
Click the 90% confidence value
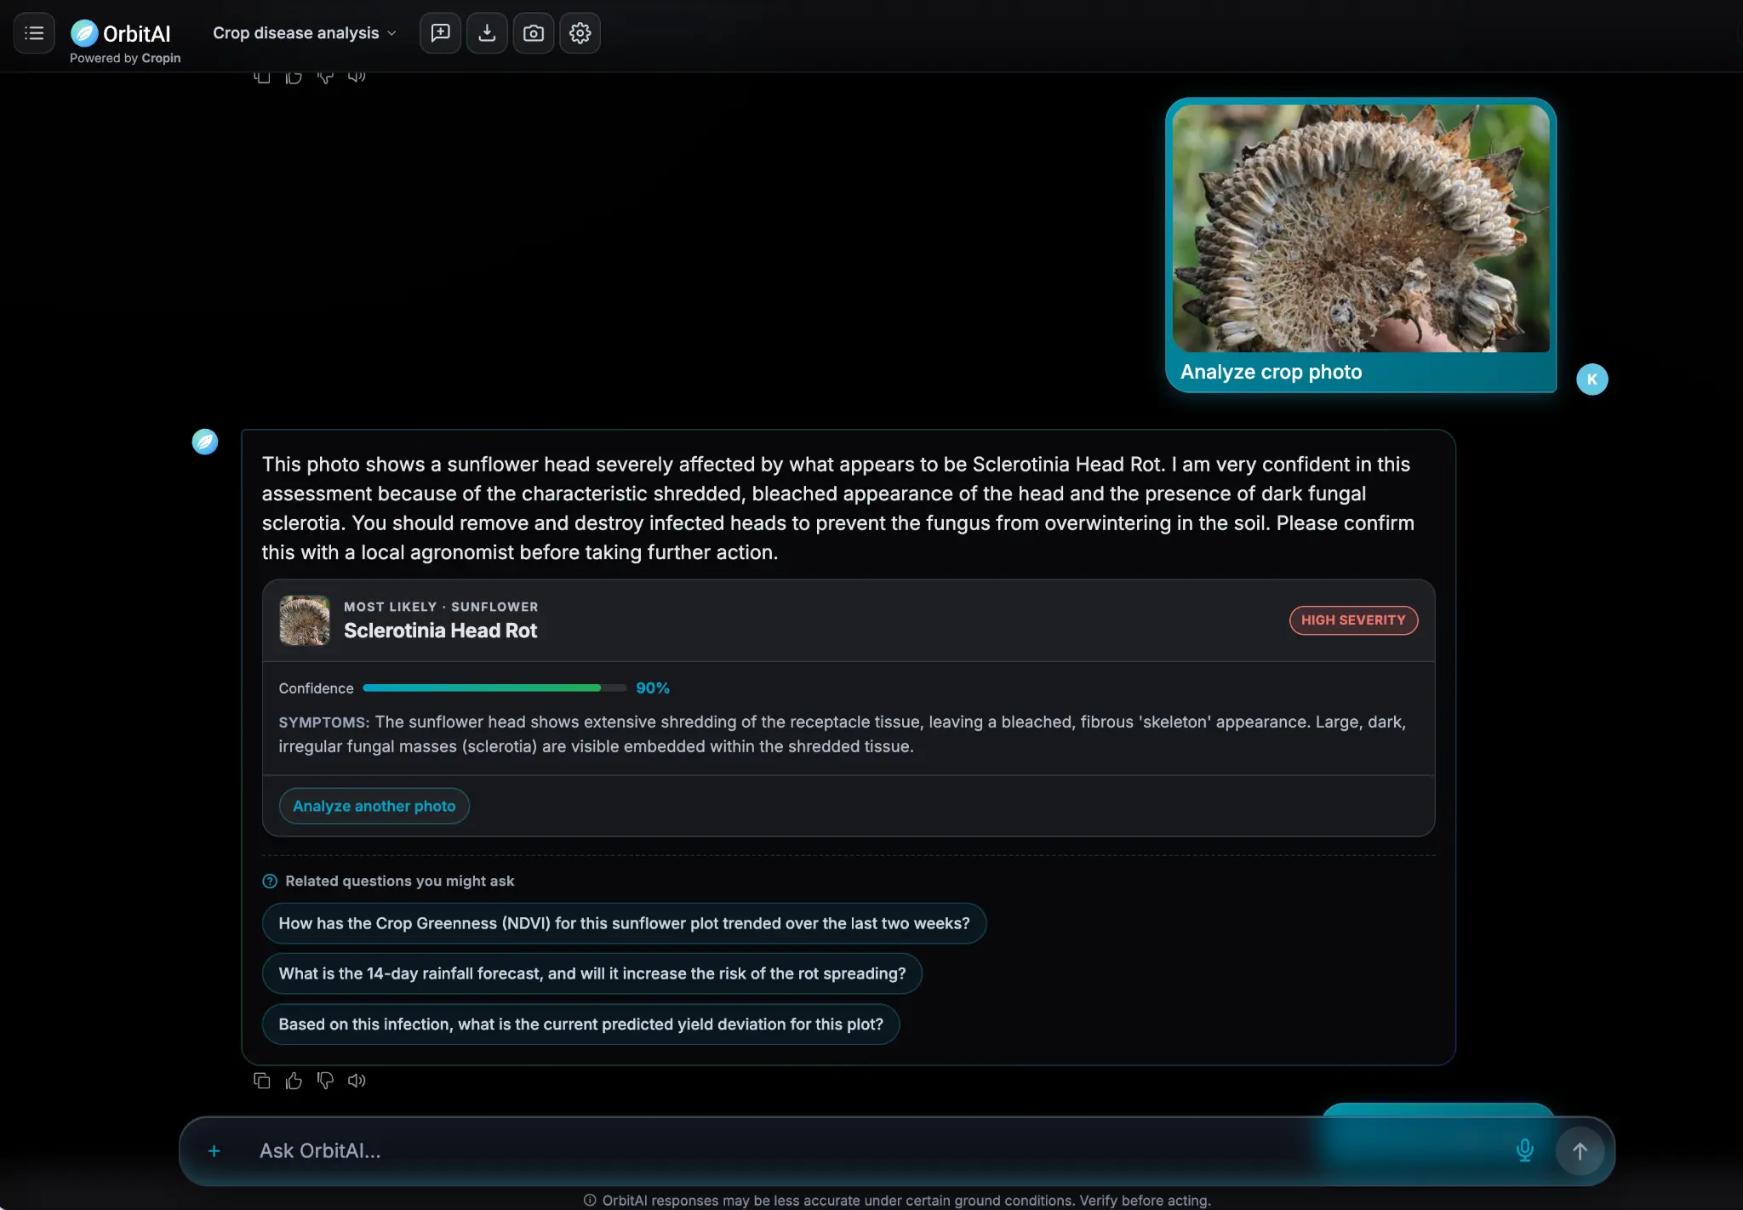pyautogui.click(x=653, y=688)
